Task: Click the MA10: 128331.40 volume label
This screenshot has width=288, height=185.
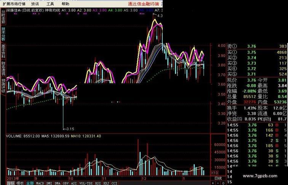Action: (x=86, y=136)
